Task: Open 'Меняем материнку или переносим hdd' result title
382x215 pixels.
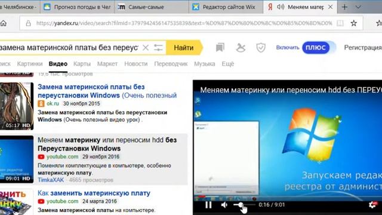Action: pyautogui.click(x=107, y=144)
